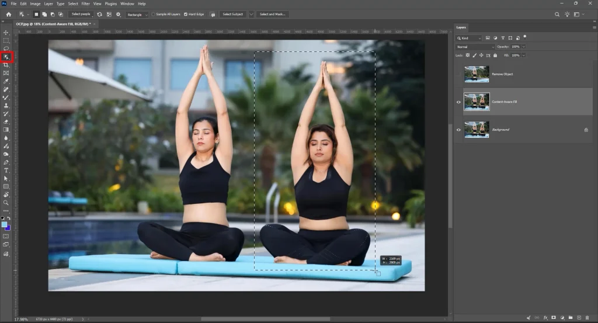Select the Spot Healing Brush tool
Viewport: 598px width, 323px height.
6,89
